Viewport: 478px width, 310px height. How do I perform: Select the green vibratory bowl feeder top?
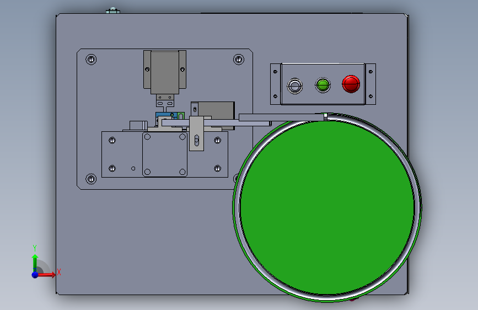pyautogui.click(x=327, y=208)
